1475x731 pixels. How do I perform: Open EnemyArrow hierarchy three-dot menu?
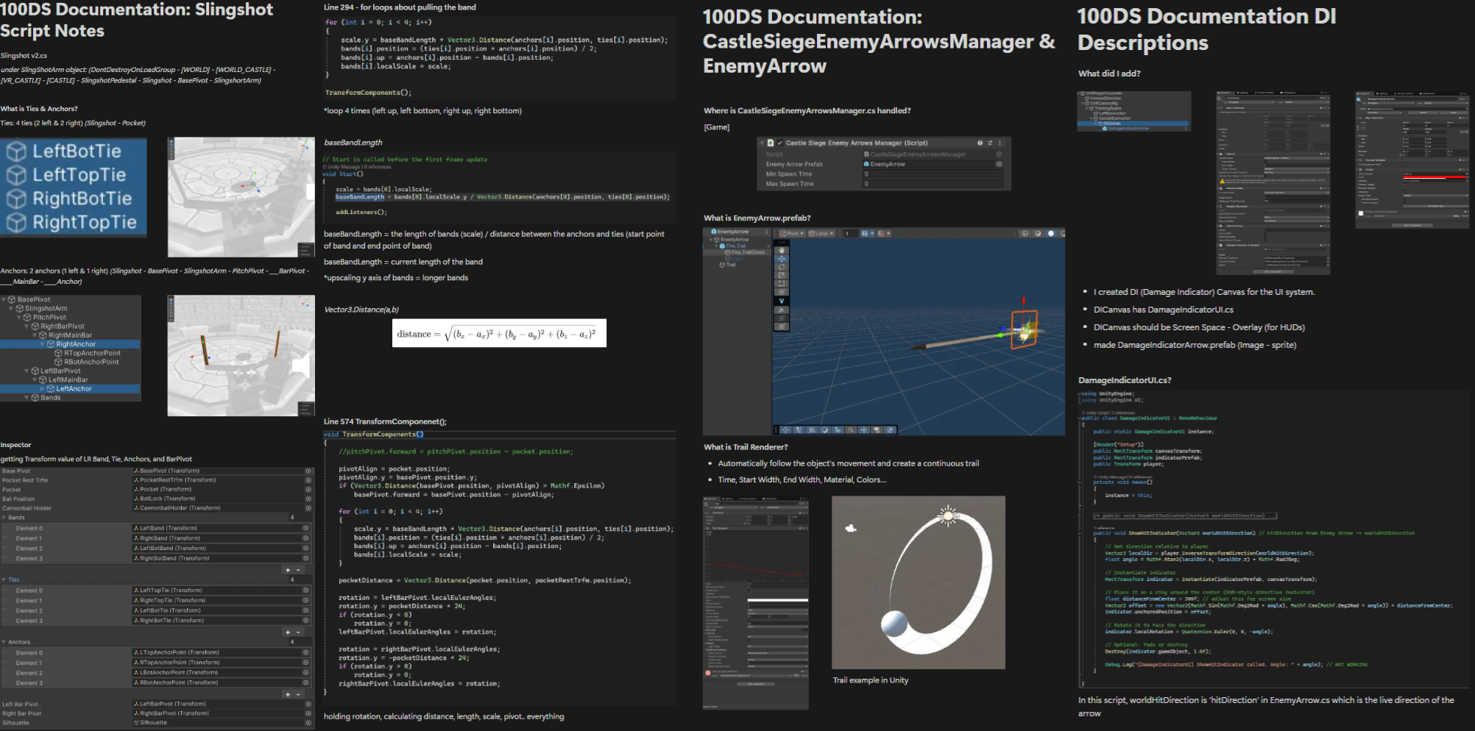point(766,232)
